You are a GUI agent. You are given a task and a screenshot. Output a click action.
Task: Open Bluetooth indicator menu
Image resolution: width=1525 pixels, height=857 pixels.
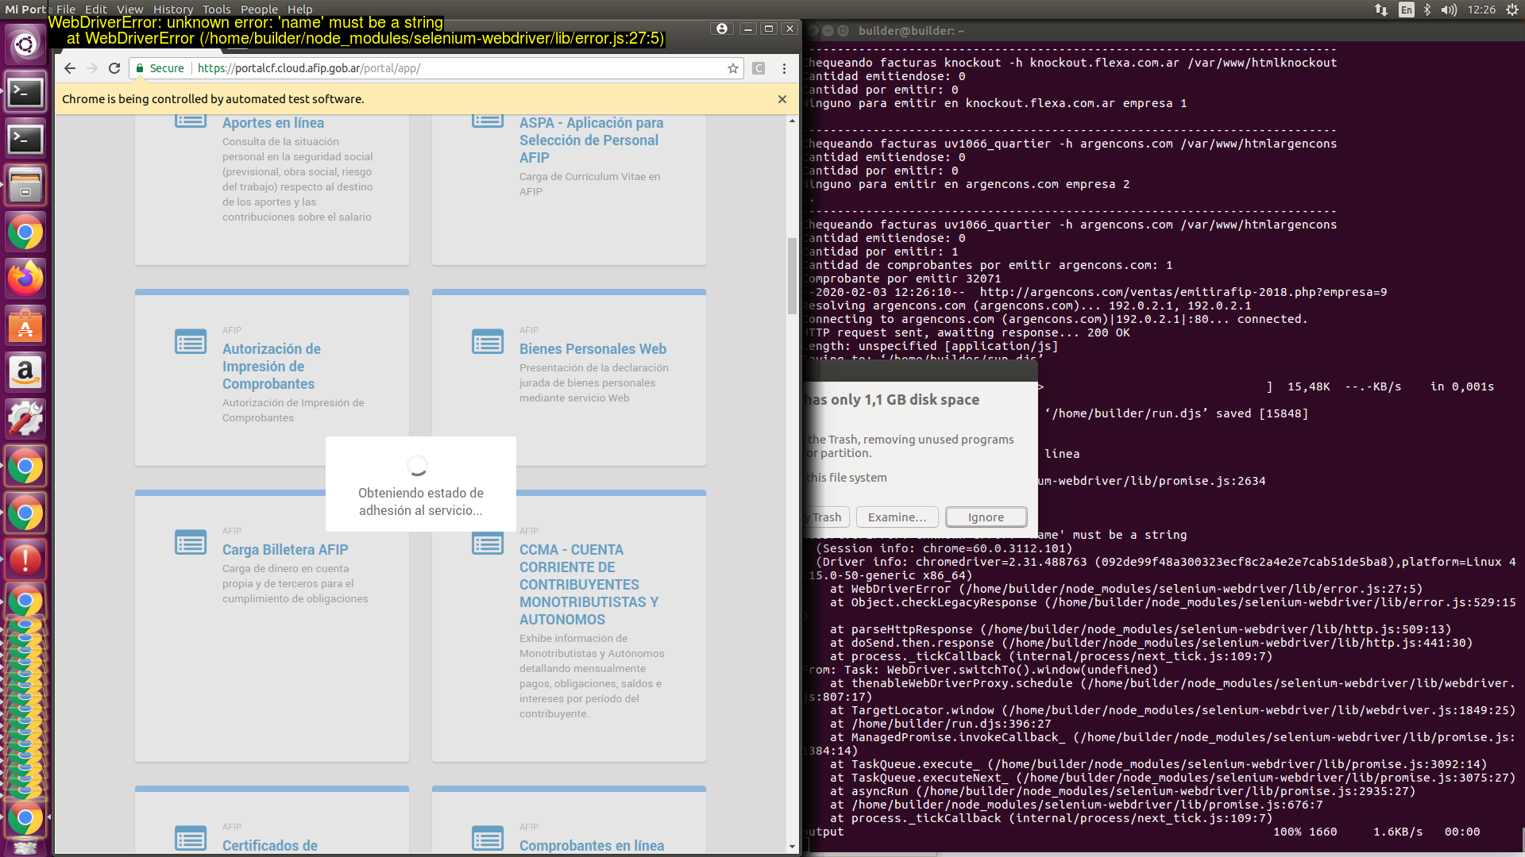click(1427, 10)
